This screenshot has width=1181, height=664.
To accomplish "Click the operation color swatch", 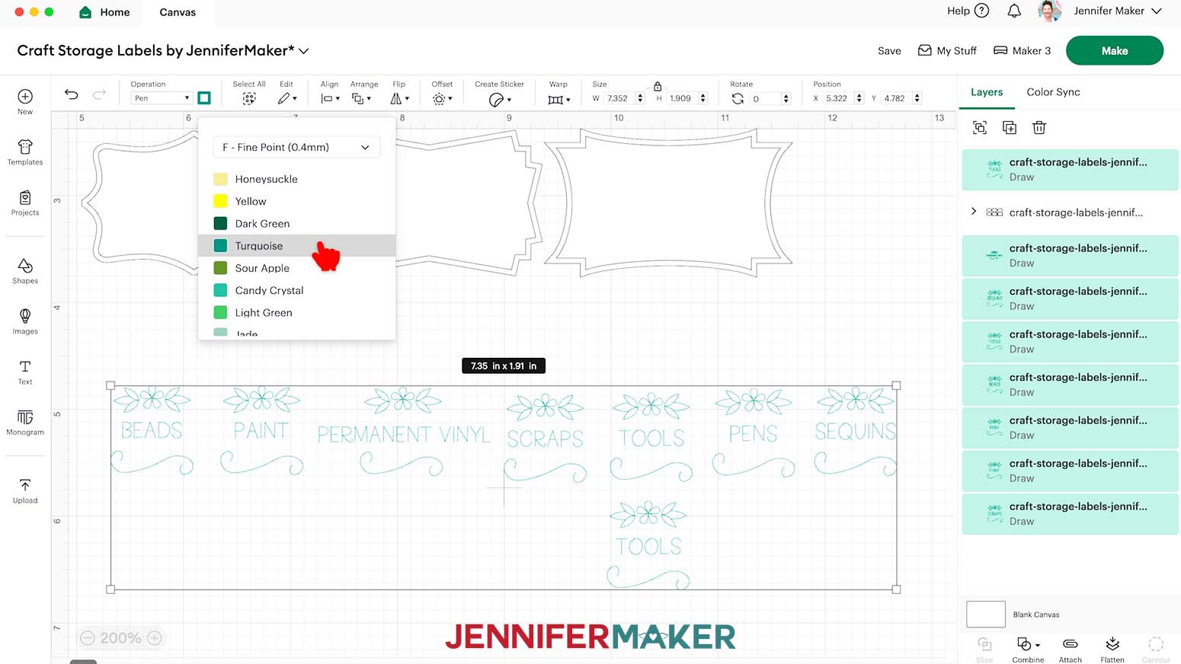I will [204, 98].
